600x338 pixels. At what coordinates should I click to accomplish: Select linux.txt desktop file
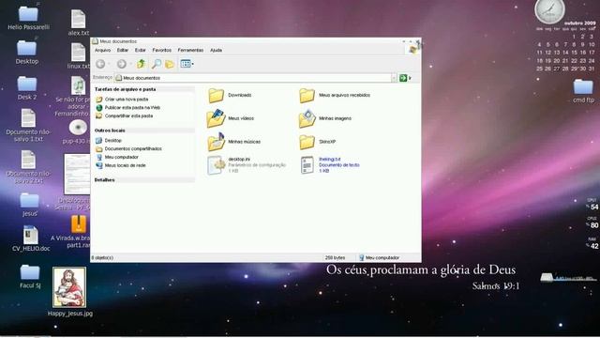point(78,53)
